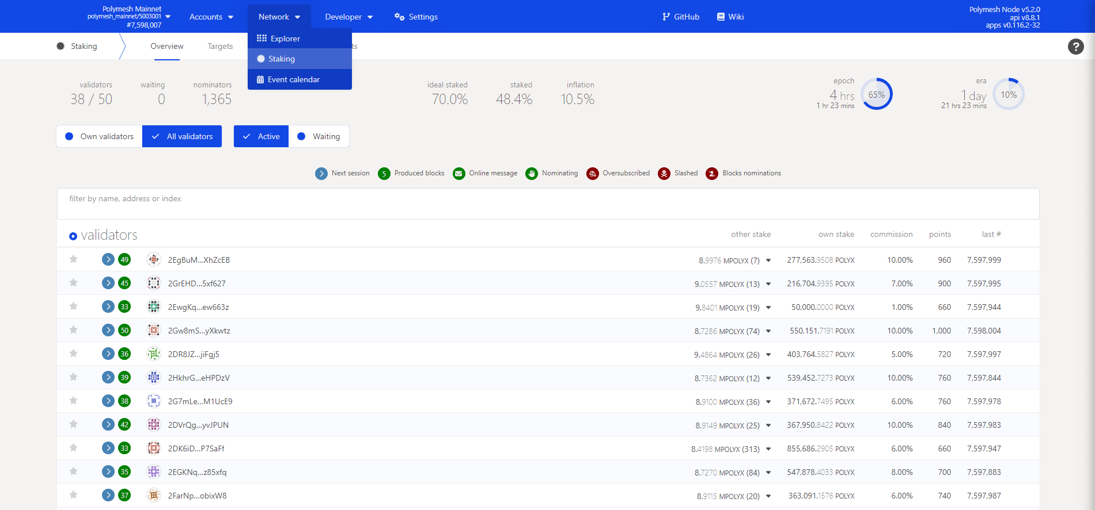Click the Oversubscribed legend icon
The width and height of the screenshot is (1095, 510).
click(x=593, y=174)
